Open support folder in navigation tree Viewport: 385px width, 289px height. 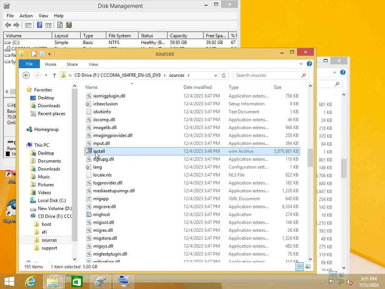[49, 248]
